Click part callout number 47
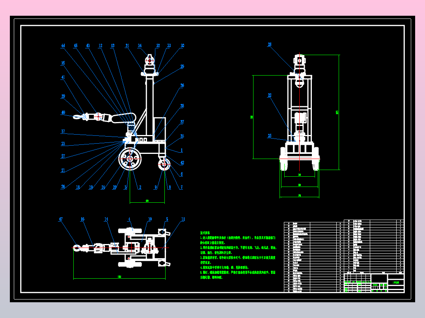425x318 pixels. 61,219
